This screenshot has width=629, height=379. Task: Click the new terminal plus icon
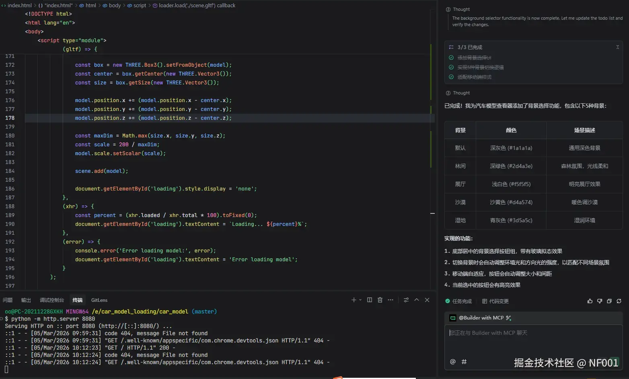(x=354, y=300)
